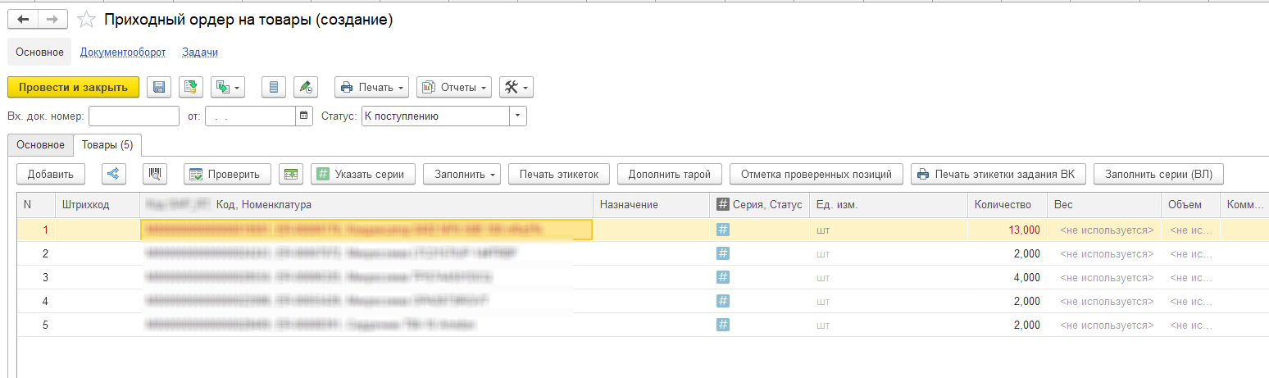Click the barcode search icon
The image size is (1269, 378).
pyautogui.click(x=155, y=174)
